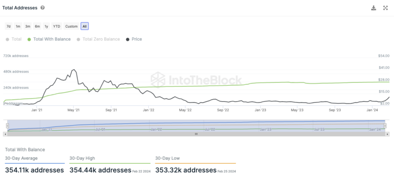Viewport: 394px width, 180px height.
Task: Click the $41.00 price axis label
Action: click(x=384, y=67)
